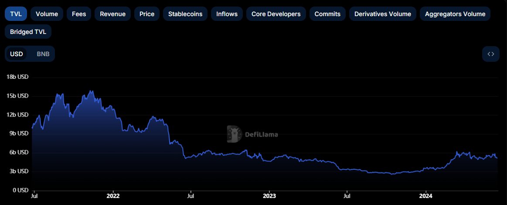507x205 pixels.
Task: Switch denomination to USD
Action: click(17, 54)
